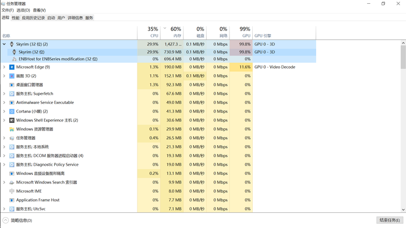Sort processes by the CPU column
Screen dimensions: 406x228
(x=149, y=32)
